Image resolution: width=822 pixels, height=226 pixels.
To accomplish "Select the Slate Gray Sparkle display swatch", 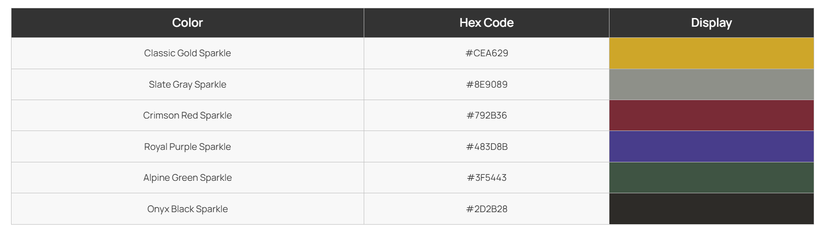I will click(711, 84).
